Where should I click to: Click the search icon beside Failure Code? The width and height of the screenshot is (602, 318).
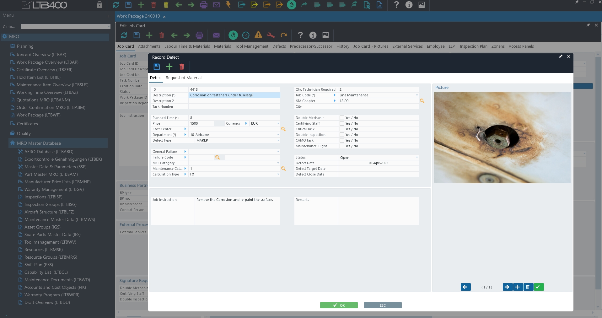point(218,157)
